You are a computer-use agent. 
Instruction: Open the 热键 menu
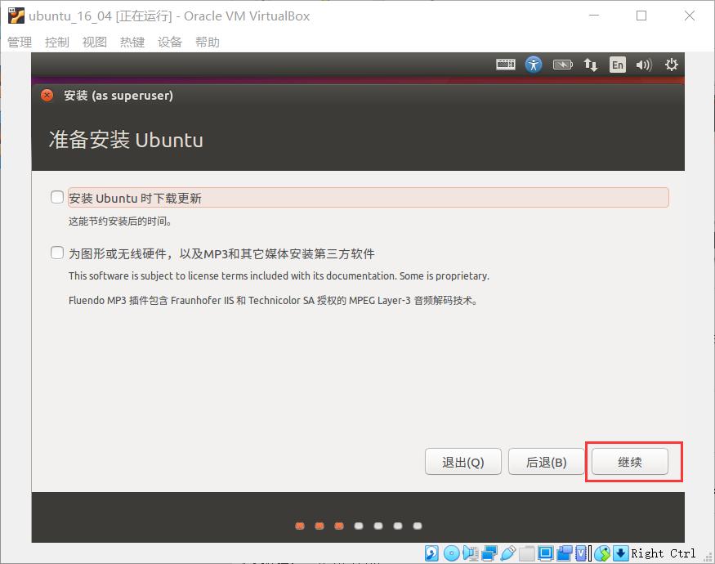[x=132, y=42]
